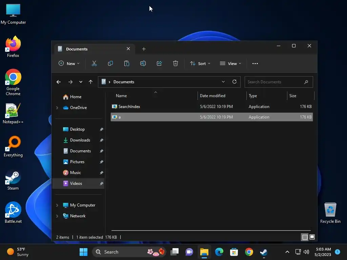The image size is (347, 260).
Task: Open the See more ellipsis menu
Action: coord(255,63)
